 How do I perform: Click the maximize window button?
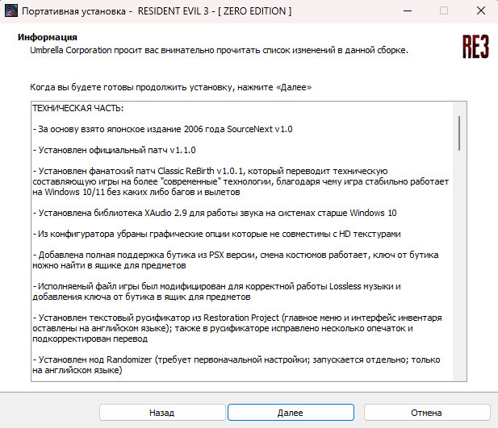click(444, 11)
